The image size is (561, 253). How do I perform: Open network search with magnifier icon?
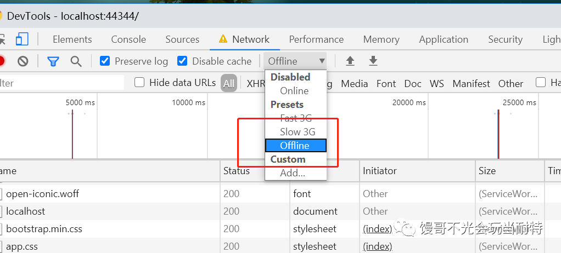76,61
